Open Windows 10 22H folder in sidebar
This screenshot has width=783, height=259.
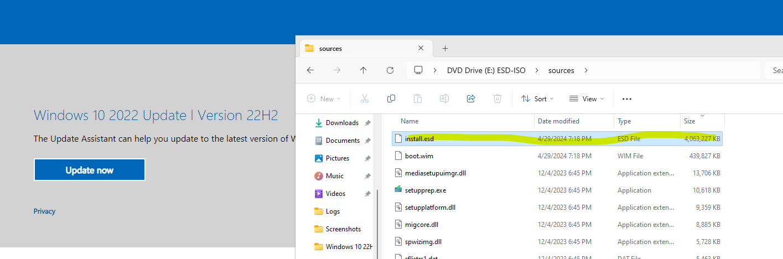pos(344,247)
